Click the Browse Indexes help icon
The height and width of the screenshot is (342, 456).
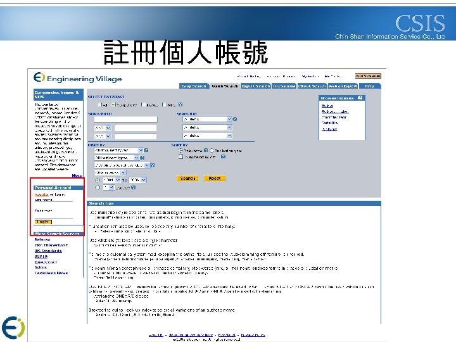click(360, 98)
